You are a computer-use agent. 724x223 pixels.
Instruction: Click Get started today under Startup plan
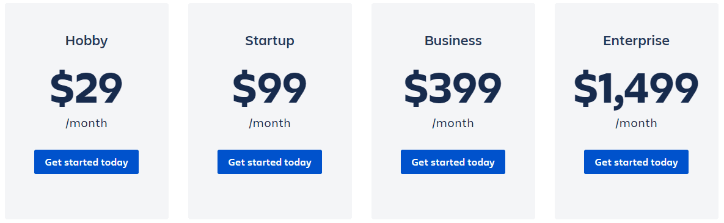(269, 162)
